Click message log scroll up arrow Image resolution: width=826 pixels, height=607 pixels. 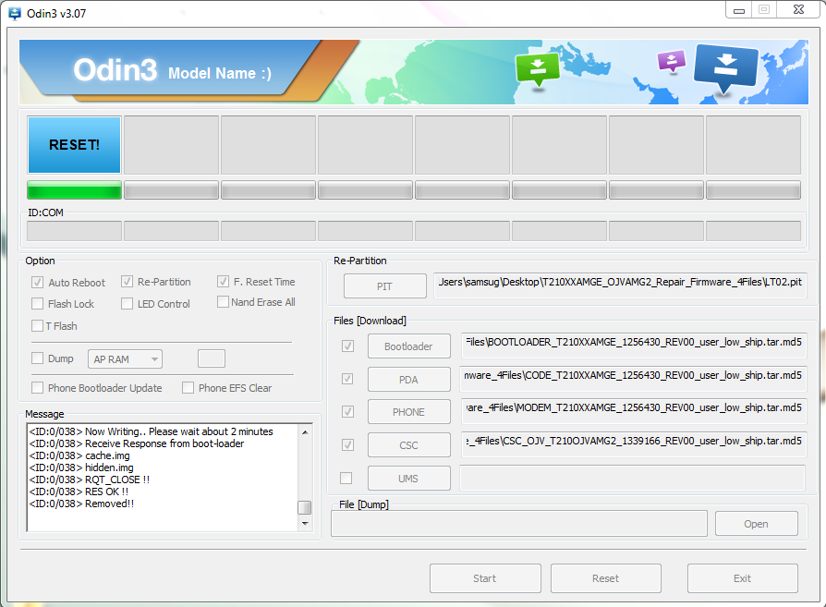click(x=305, y=432)
